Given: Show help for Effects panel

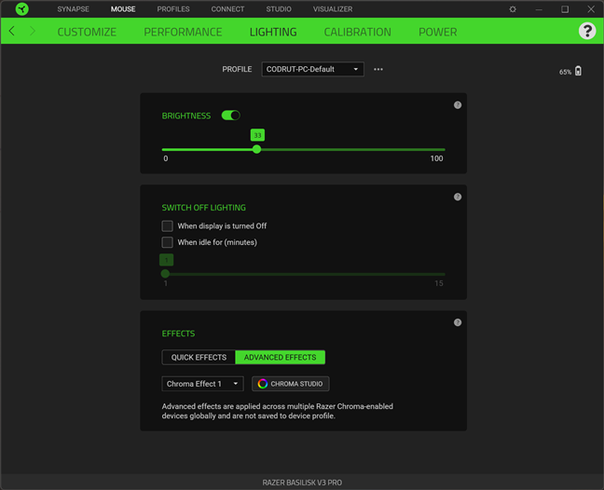Looking at the screenshot, I should point(458,322).
